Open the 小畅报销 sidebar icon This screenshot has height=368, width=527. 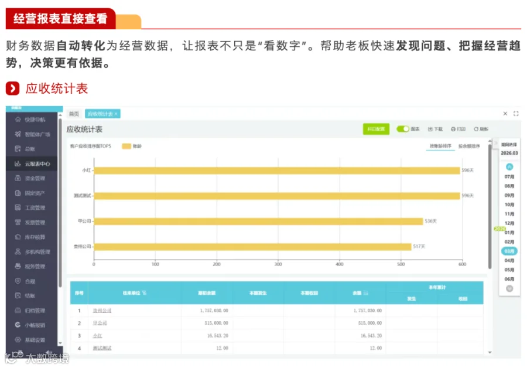tap(18, 325)
